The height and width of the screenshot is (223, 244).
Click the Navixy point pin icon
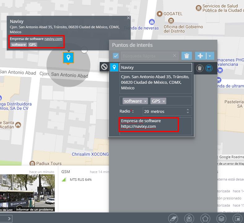click(x=114, y=67)
